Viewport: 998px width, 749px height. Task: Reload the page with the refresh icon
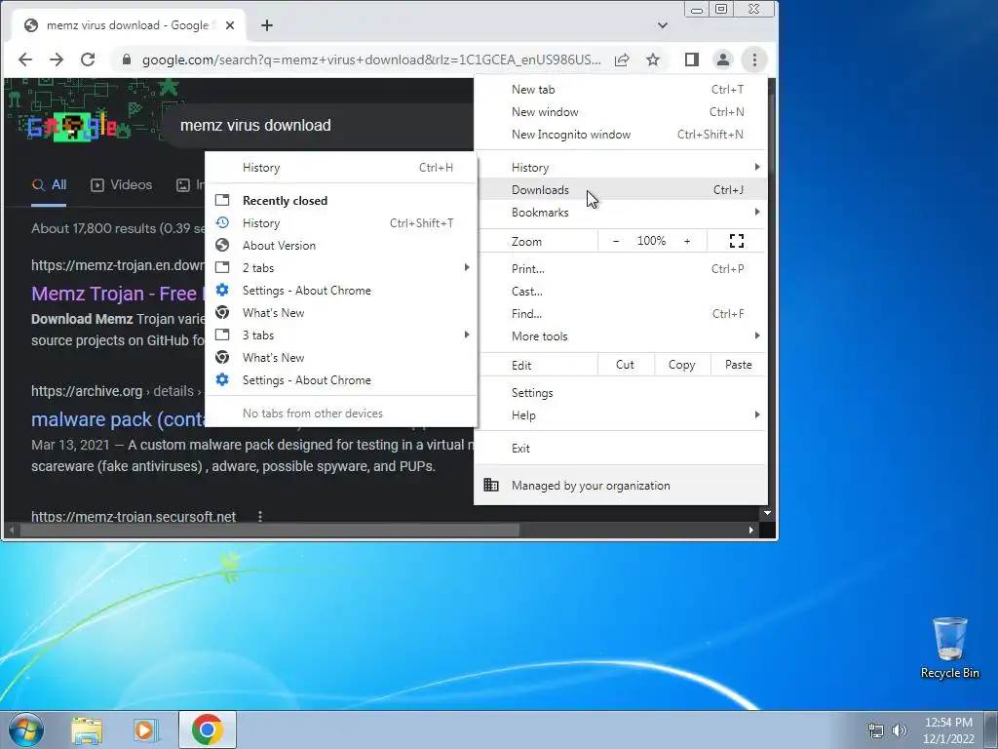(88, 59)
